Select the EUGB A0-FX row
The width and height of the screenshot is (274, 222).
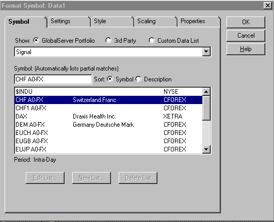point(108,141)
